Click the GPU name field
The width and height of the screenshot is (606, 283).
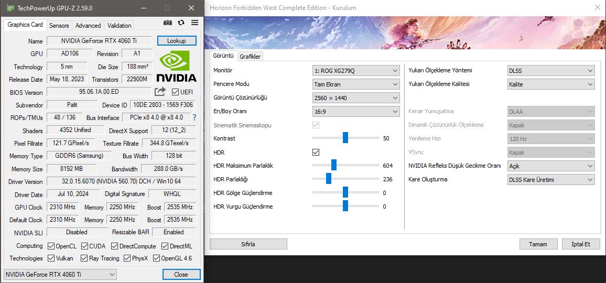click(x=99, y=41)
